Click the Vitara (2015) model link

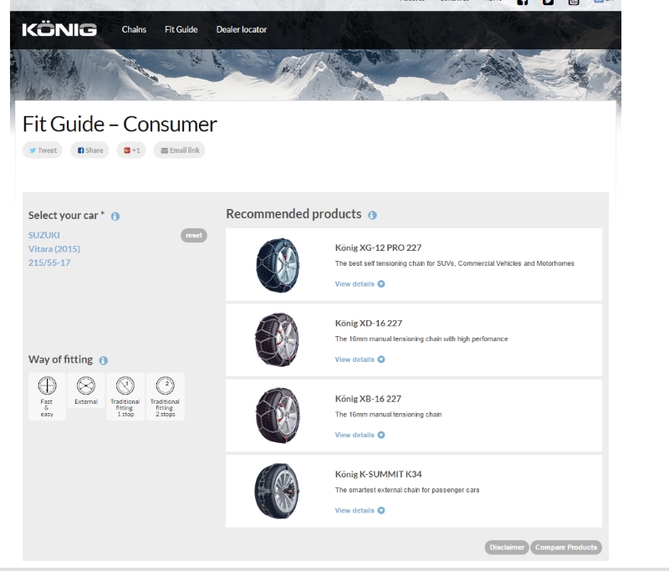click(54, 248)
